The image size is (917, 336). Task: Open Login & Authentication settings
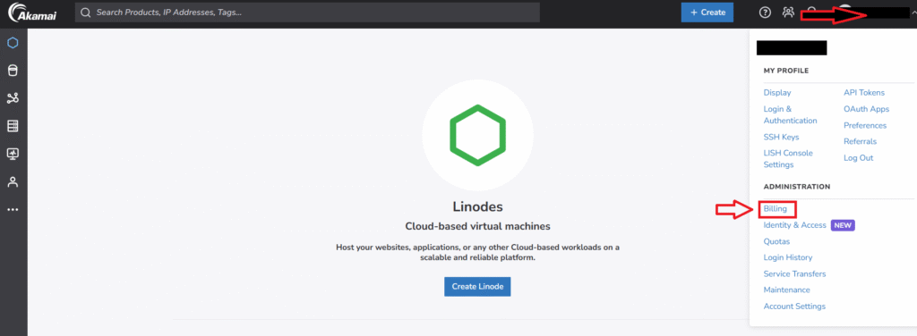790,115
